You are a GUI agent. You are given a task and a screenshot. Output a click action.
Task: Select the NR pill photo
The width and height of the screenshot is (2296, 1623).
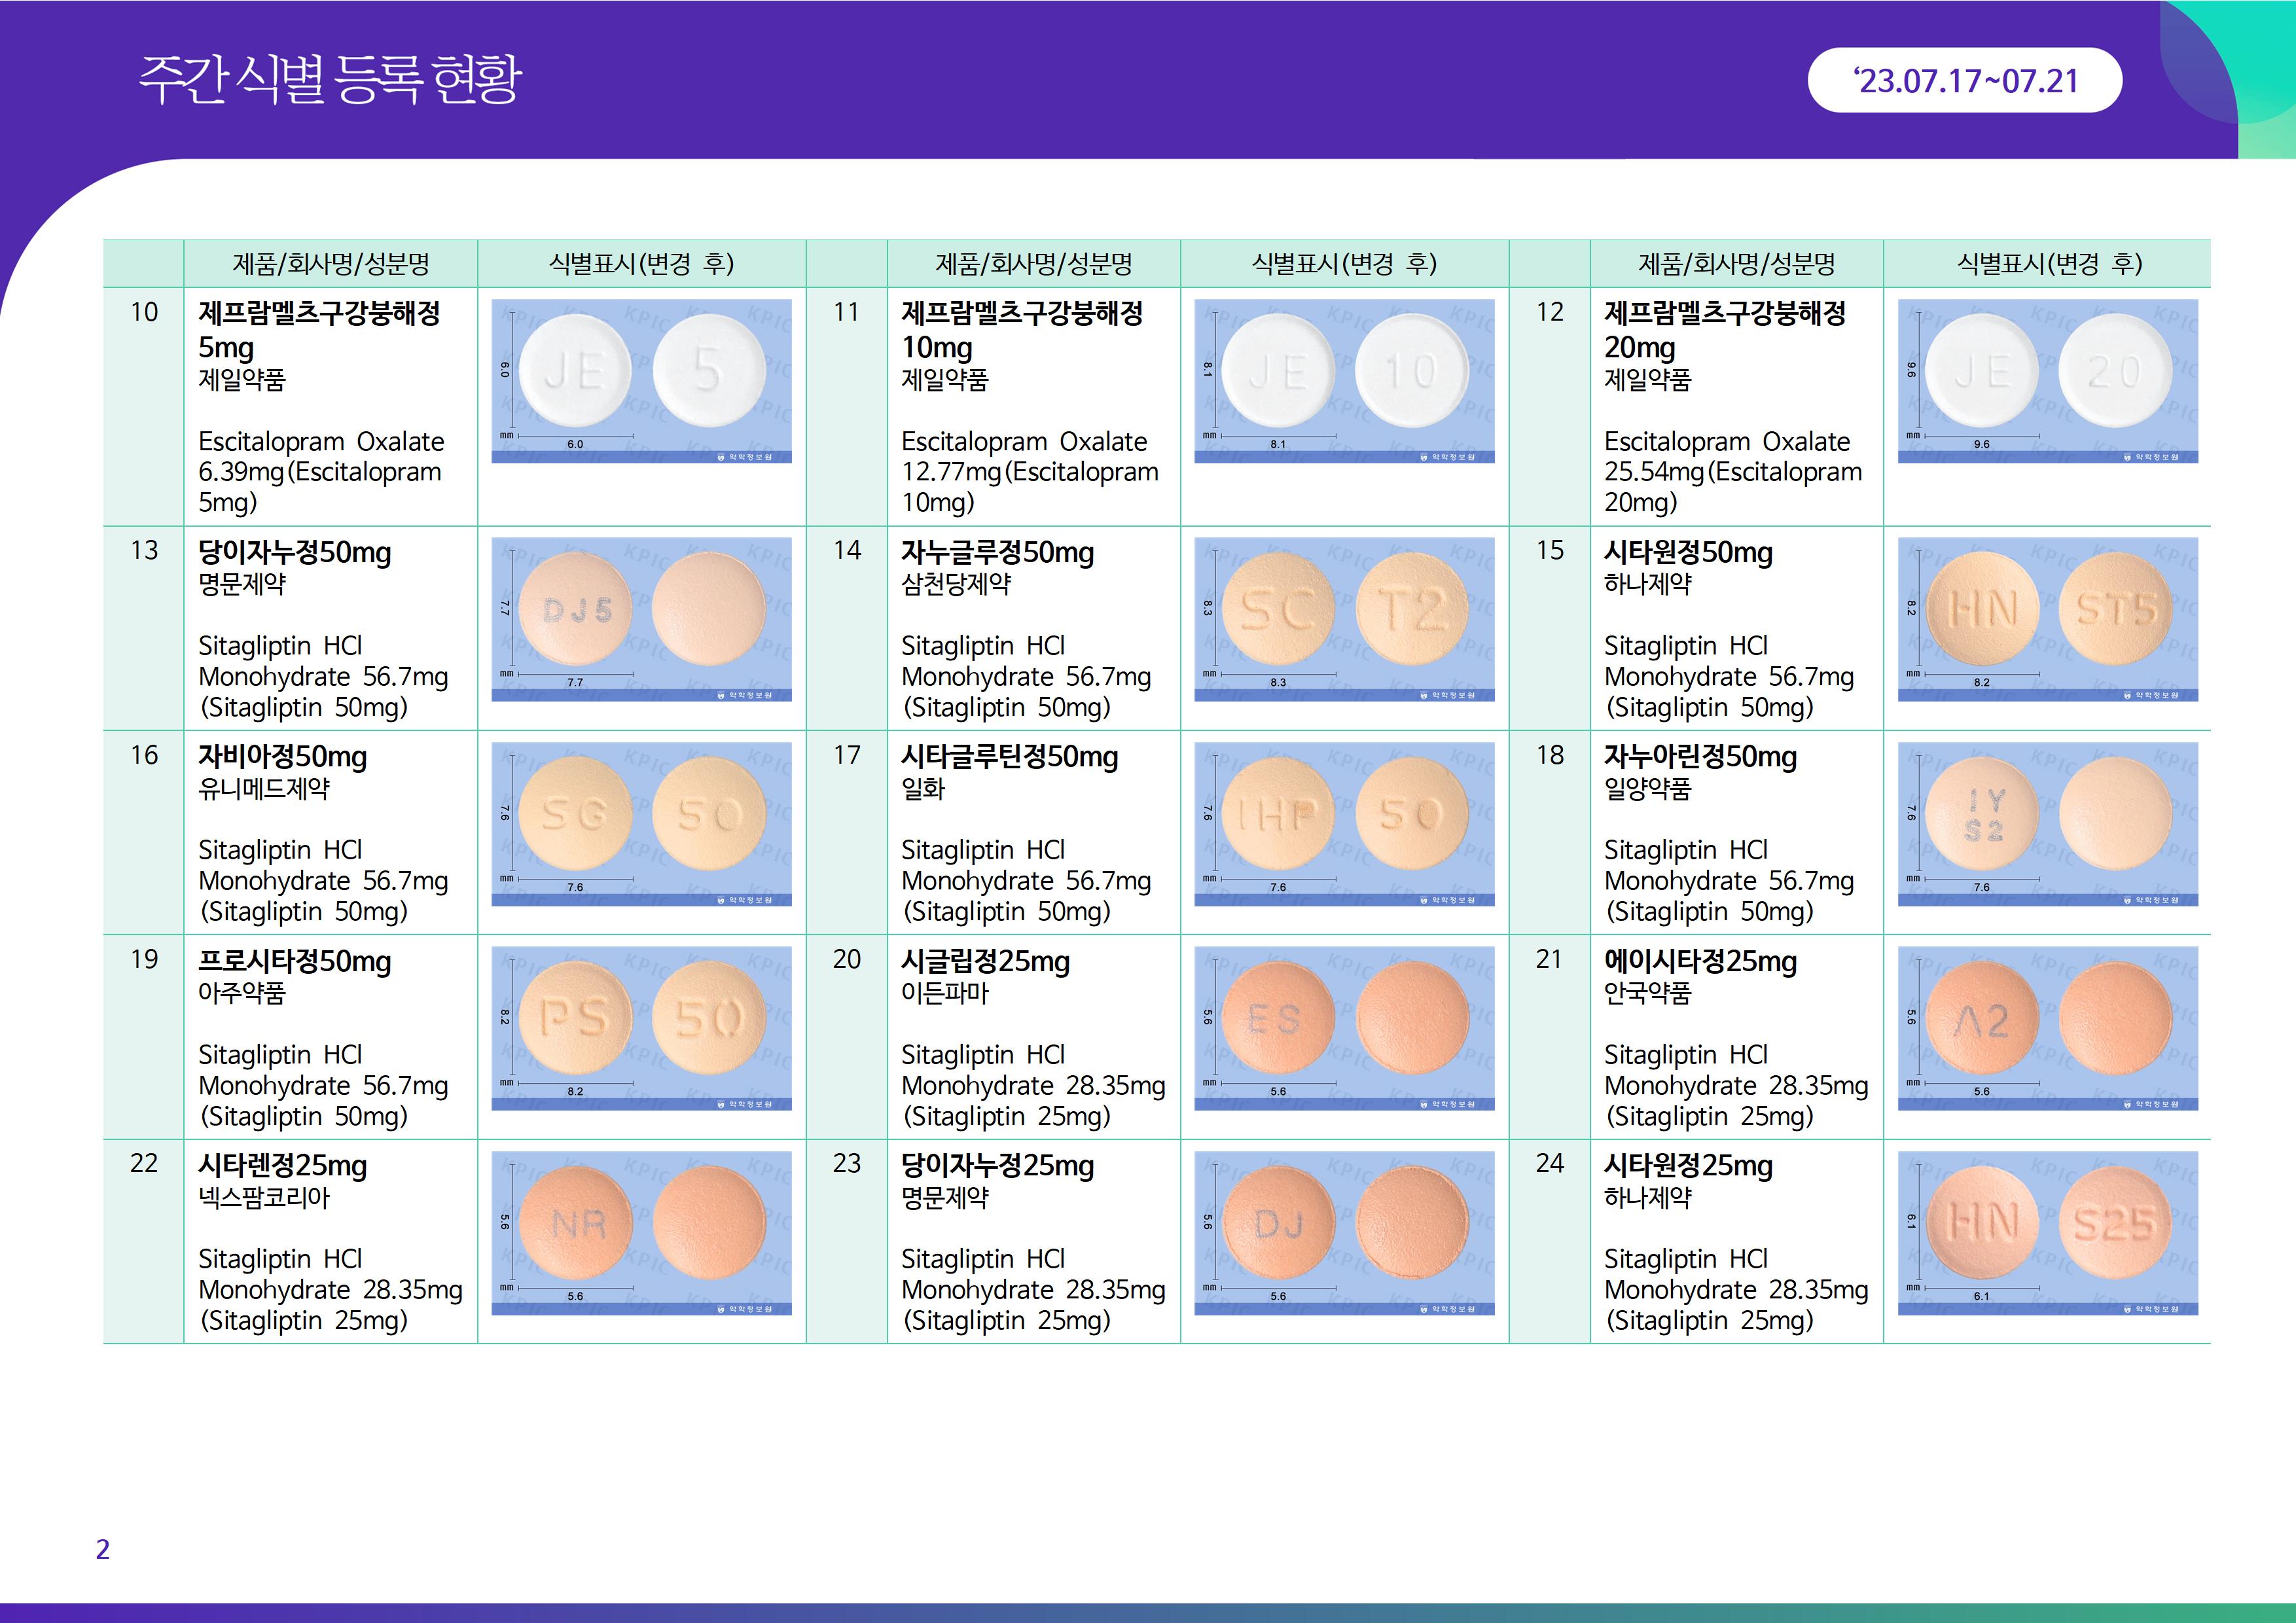point(641,1233)
